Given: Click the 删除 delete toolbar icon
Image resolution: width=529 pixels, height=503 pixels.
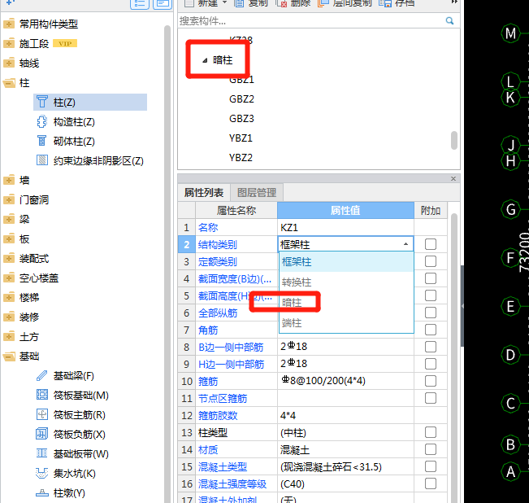Looking at the screenshot, I should point(281,3).
